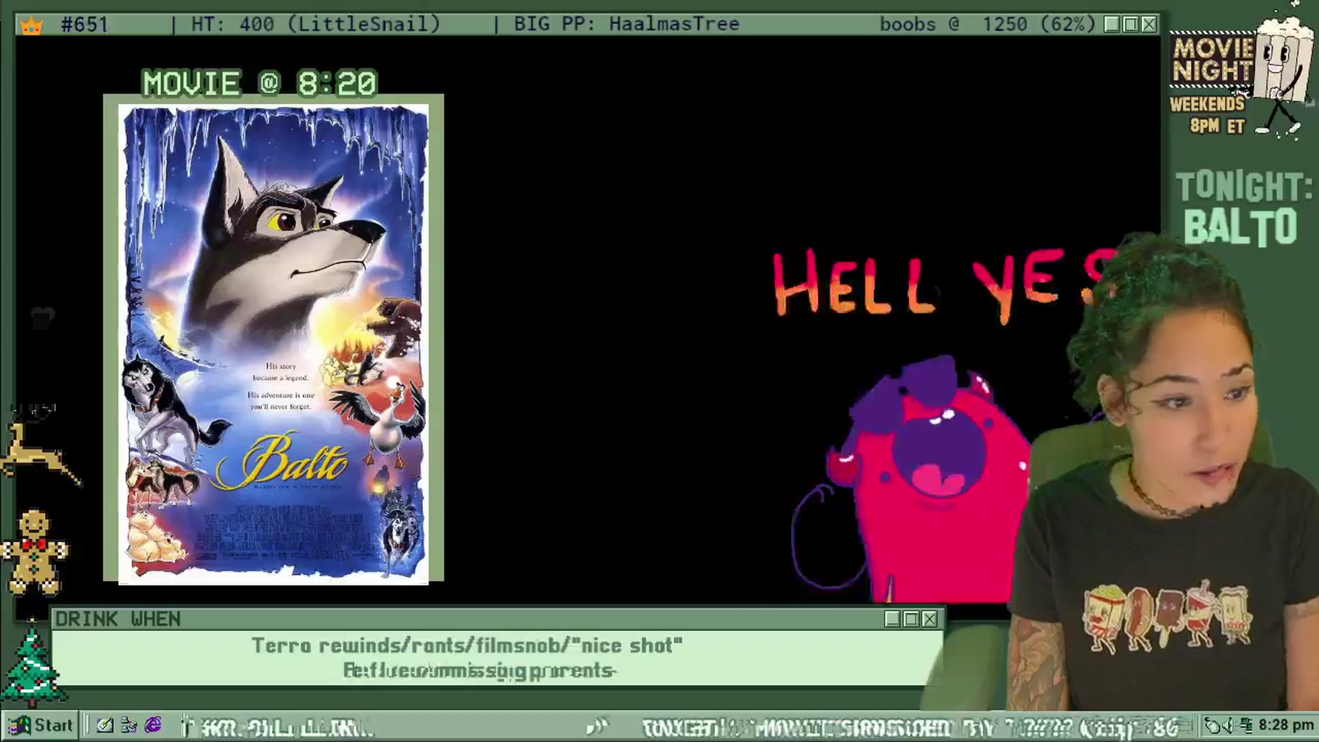The height and width of the screenshot is (742, 1319).
Task: Click the 'DRINK WHEN' title bar label
Action: [118, 619]
